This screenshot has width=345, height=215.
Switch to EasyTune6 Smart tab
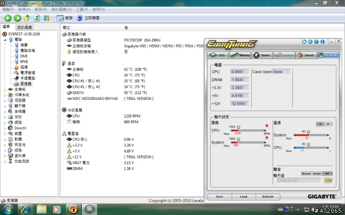pyautogui.click(x=306, y=55)
